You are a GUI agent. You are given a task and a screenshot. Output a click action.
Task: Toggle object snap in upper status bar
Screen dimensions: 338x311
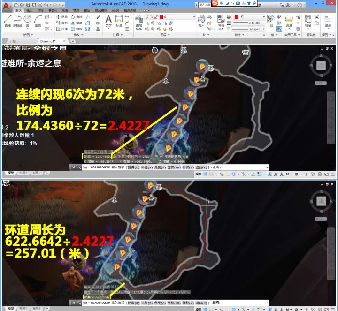pos(260,174)
